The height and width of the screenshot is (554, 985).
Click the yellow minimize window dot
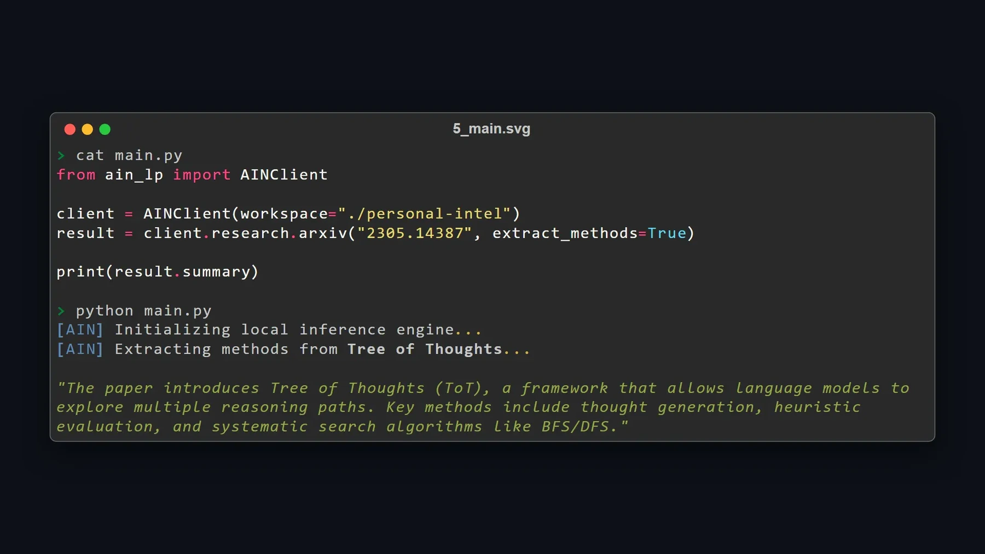coord(88,129)
